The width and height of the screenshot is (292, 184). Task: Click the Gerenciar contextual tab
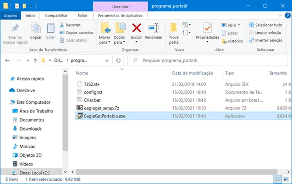tap(120, 7)
